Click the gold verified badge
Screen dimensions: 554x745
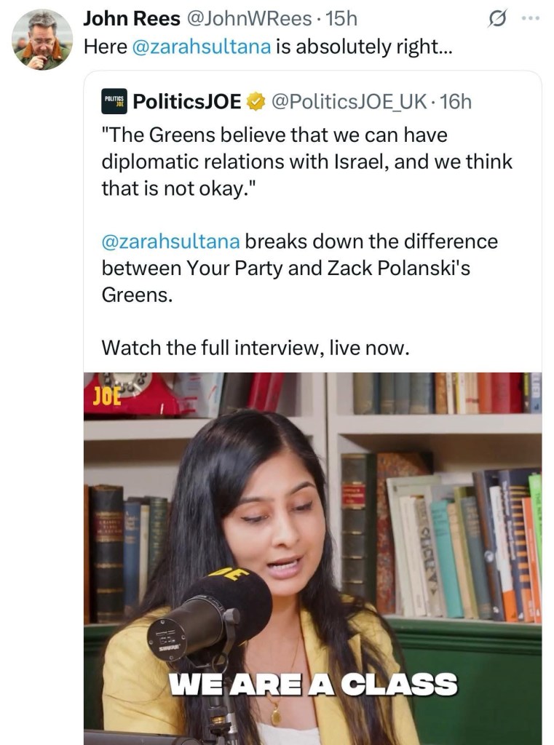(x=255, y=103)
